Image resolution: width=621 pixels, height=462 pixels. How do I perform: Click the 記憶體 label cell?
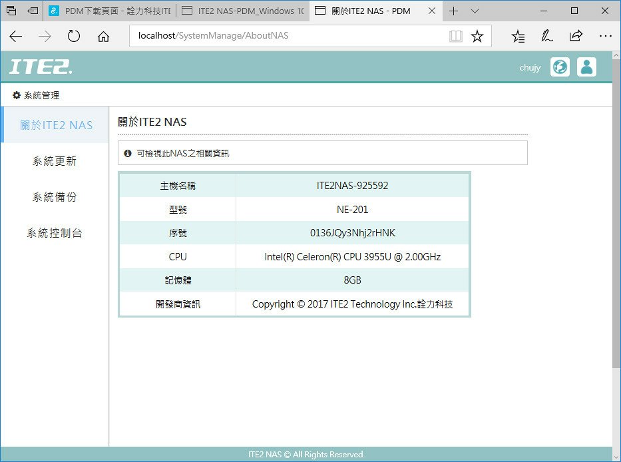click(178, 280)
